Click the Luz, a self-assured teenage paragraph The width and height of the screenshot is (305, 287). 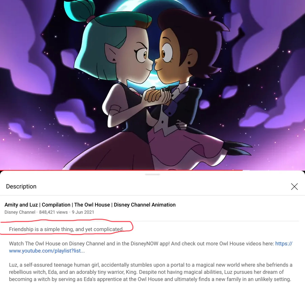(150, 272)
